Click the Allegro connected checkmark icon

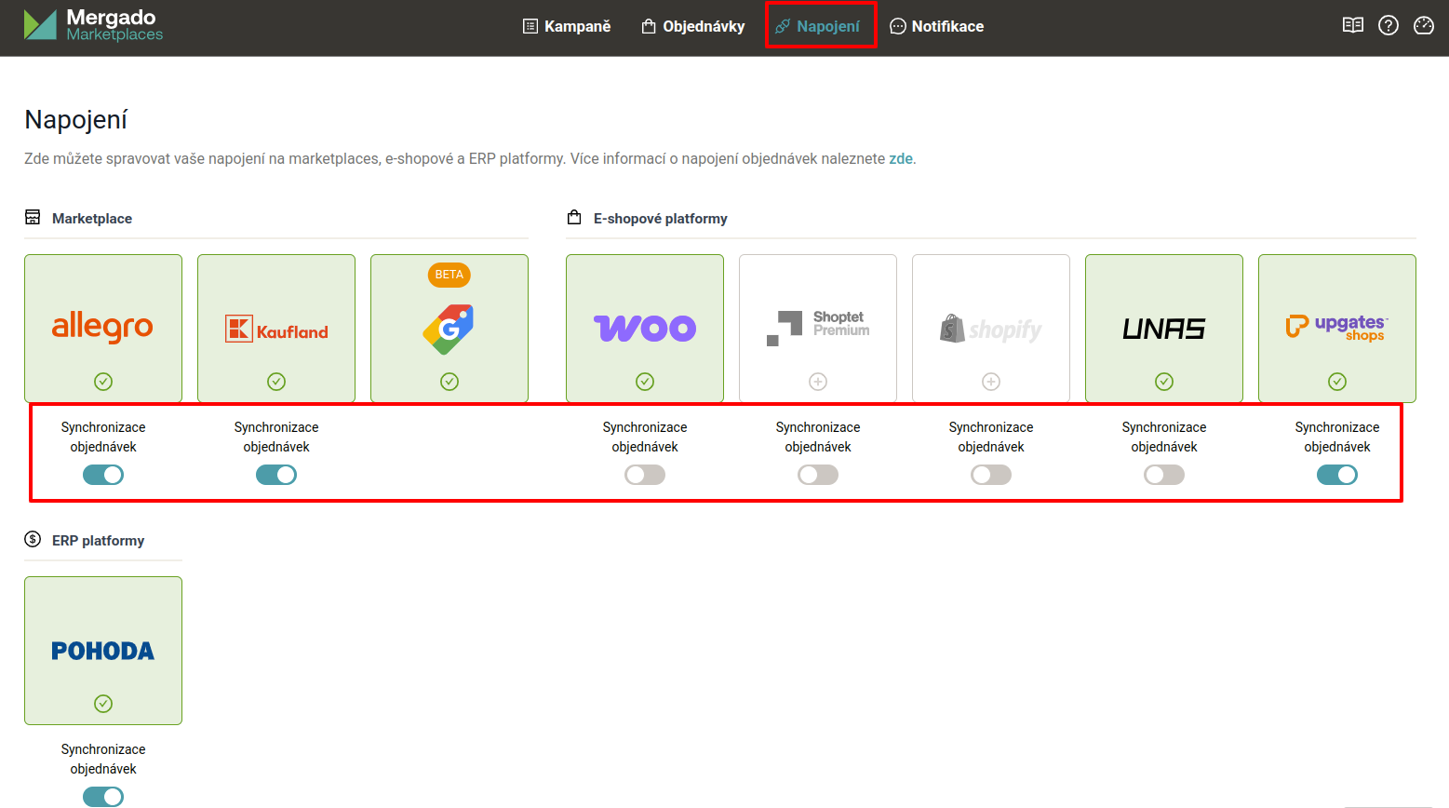[103, 382]
